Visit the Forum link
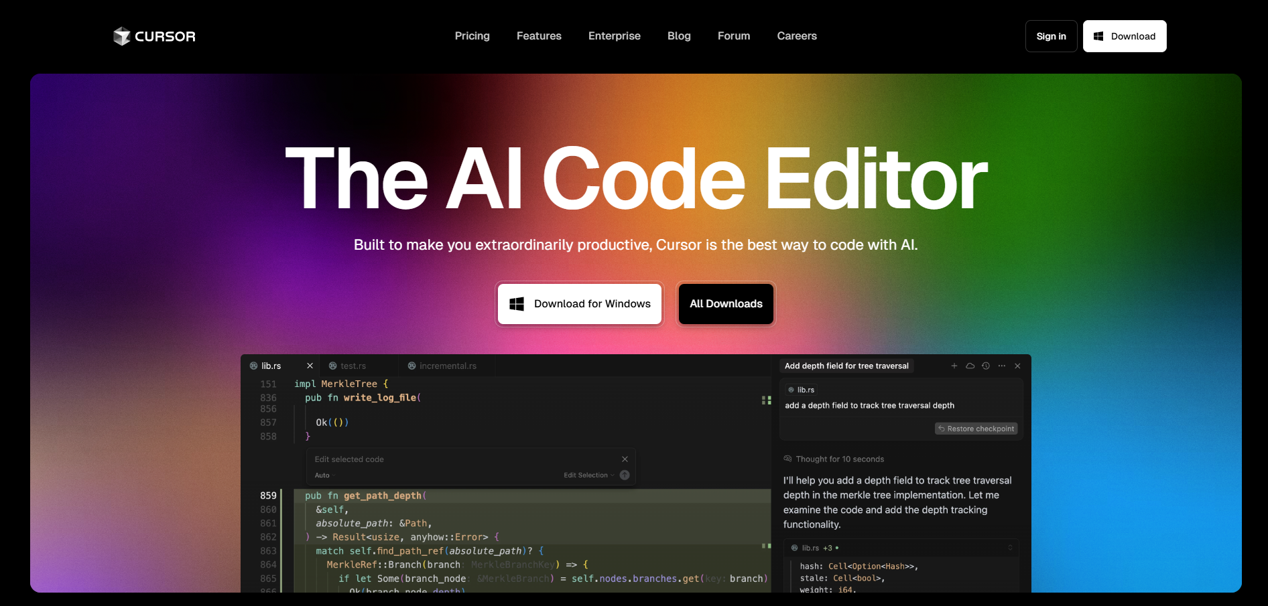The image size is (1268, 606). tap(734, 36)
